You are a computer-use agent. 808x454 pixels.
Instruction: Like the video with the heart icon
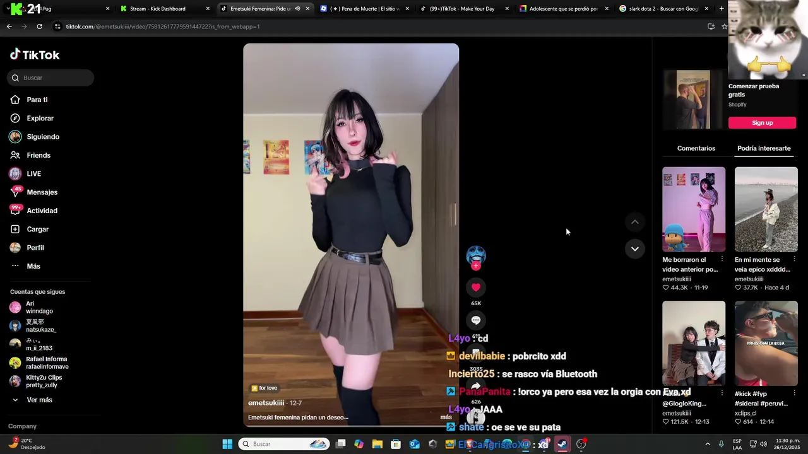(476, 288)
